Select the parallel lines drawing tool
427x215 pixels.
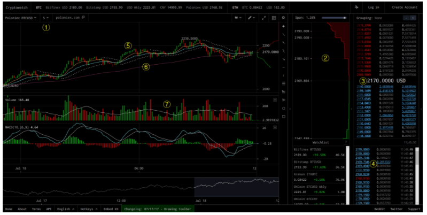[x=283, y=83]
